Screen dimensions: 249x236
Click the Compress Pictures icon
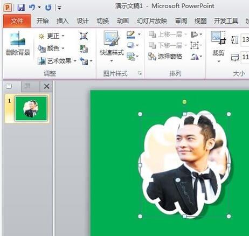click(x=84, y=36)
